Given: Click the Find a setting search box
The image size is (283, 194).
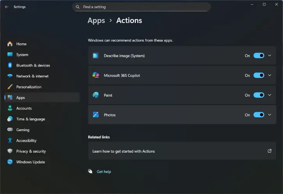Looking at the screenshot, I should [141, 7].
